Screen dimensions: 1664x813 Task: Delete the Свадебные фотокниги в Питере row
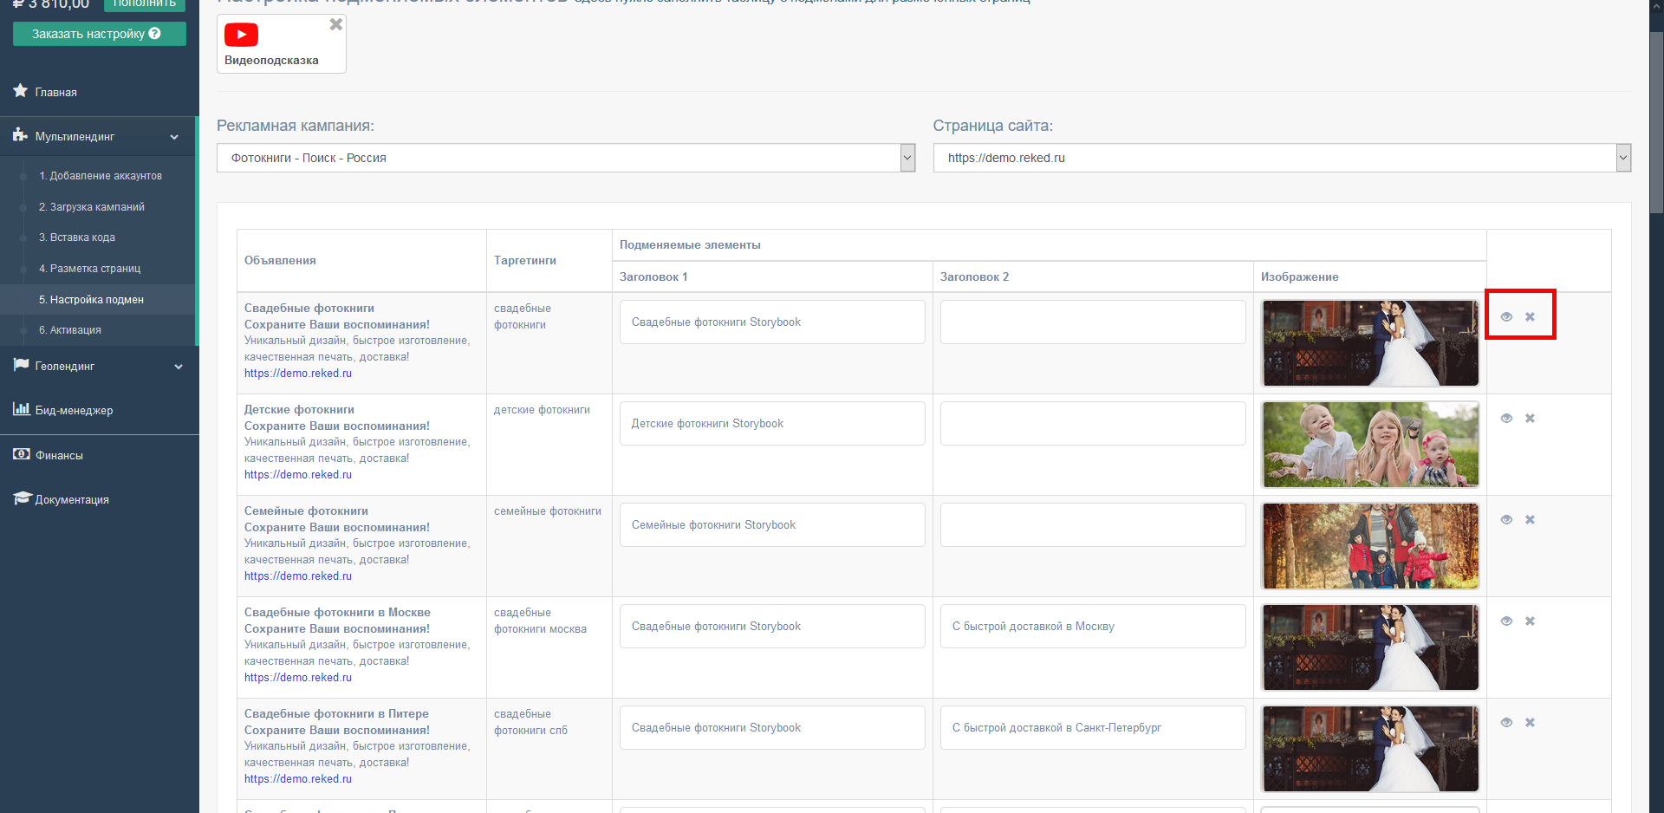tap(1530, 723)
